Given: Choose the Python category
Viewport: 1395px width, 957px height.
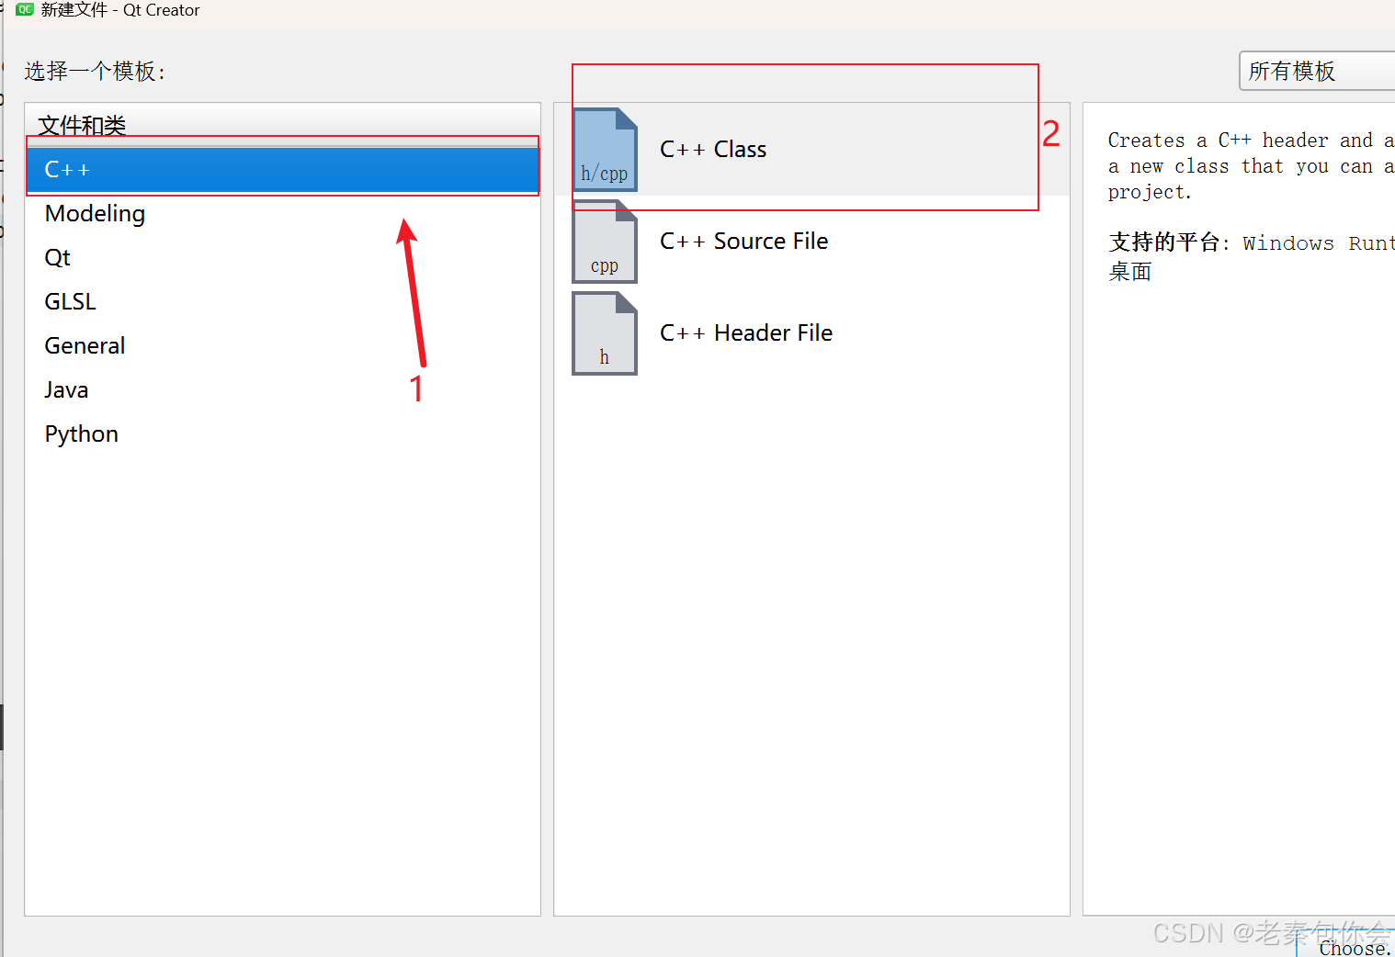Looking at the screenshot, I should [x=283, y=434].
